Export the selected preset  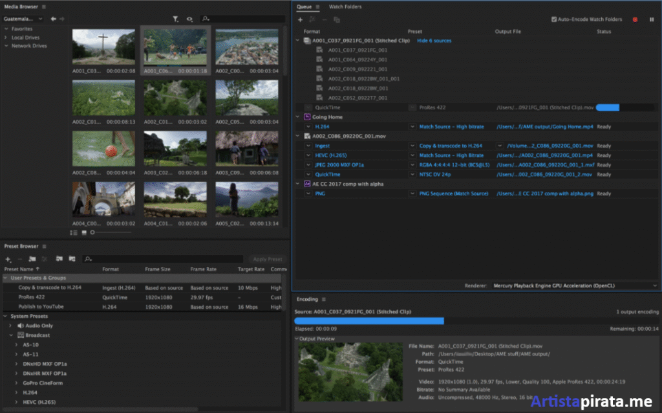pos(72,258)
